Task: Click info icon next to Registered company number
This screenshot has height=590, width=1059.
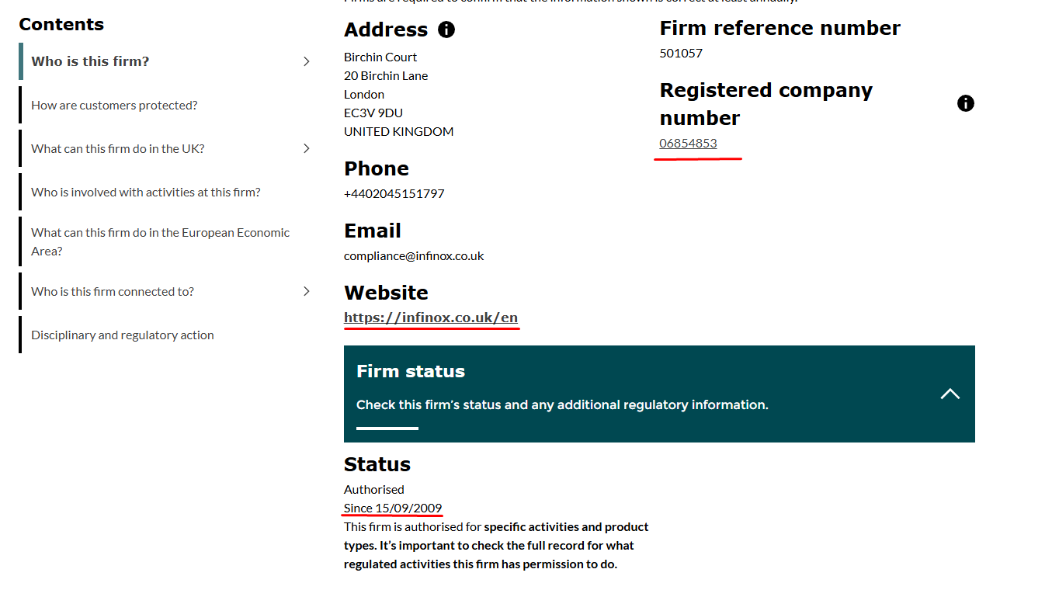Action: click(x=965, y=103)
